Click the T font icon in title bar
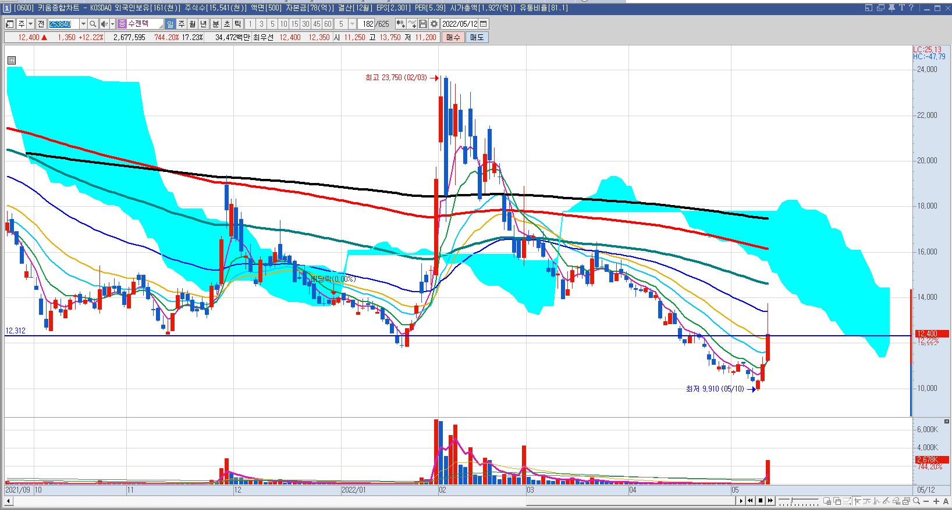The height and width of the screenshot is (510, 952). pyautogui.click(x=901, y=8)
